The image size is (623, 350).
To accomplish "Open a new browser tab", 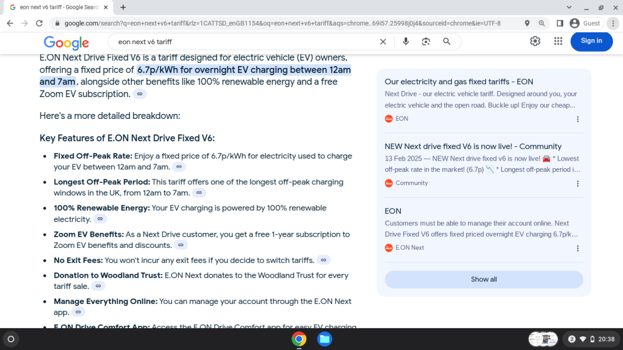I will click(x=123, y=7).
